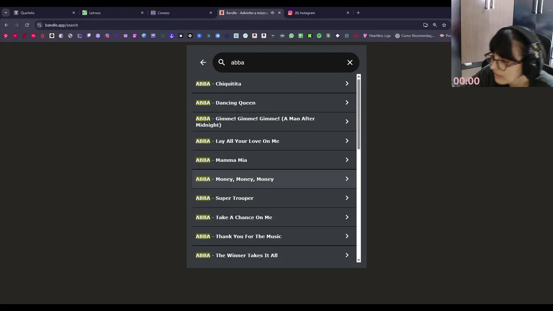
Task: Open chevron for ABBA - Mamma Mia
Action: click(347, 160)
